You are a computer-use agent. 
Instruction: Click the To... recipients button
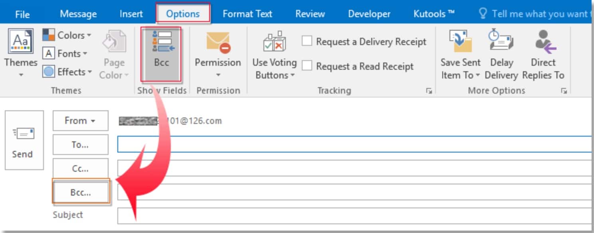[x=80, y=145]
